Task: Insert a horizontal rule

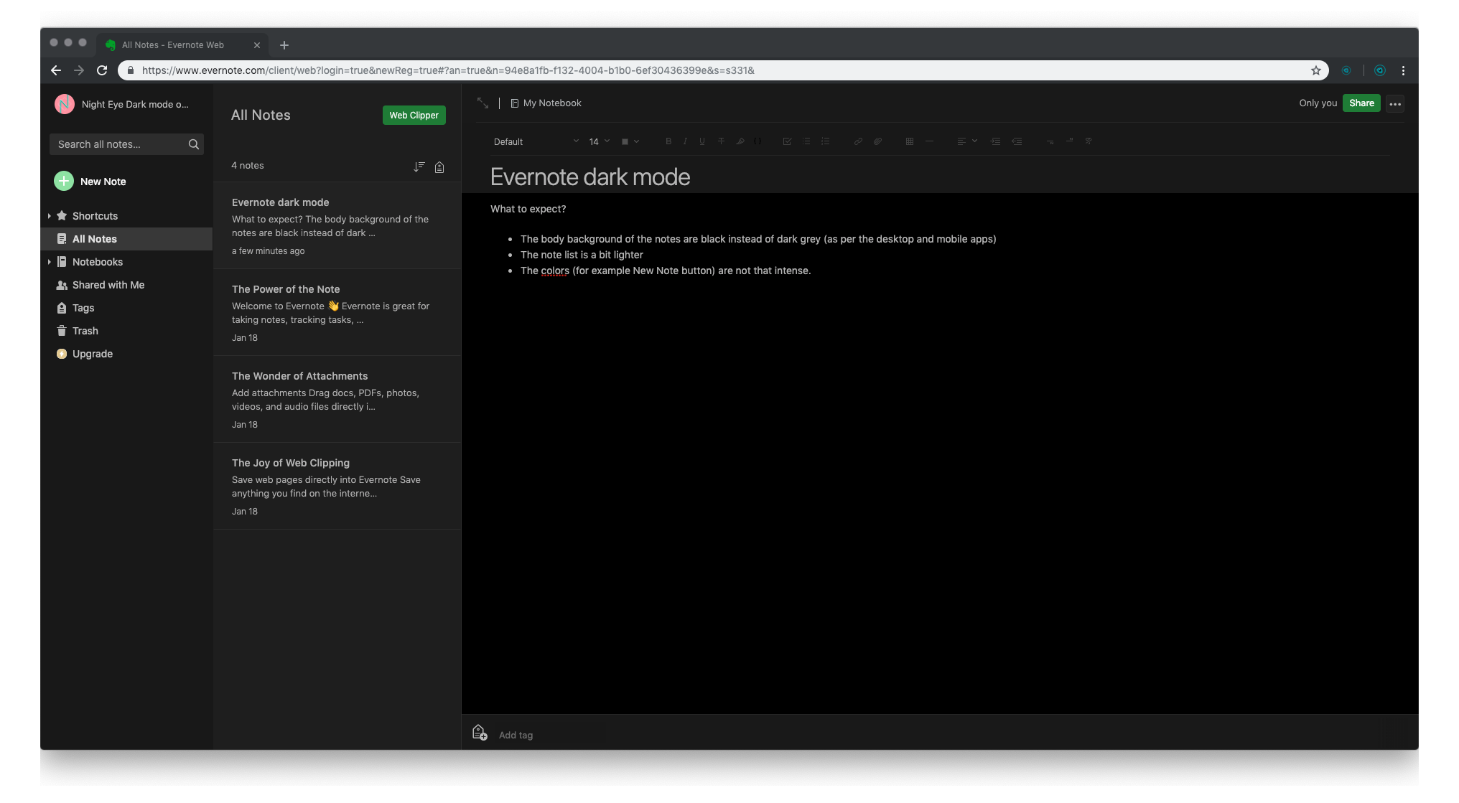Action: coord(929,141)
